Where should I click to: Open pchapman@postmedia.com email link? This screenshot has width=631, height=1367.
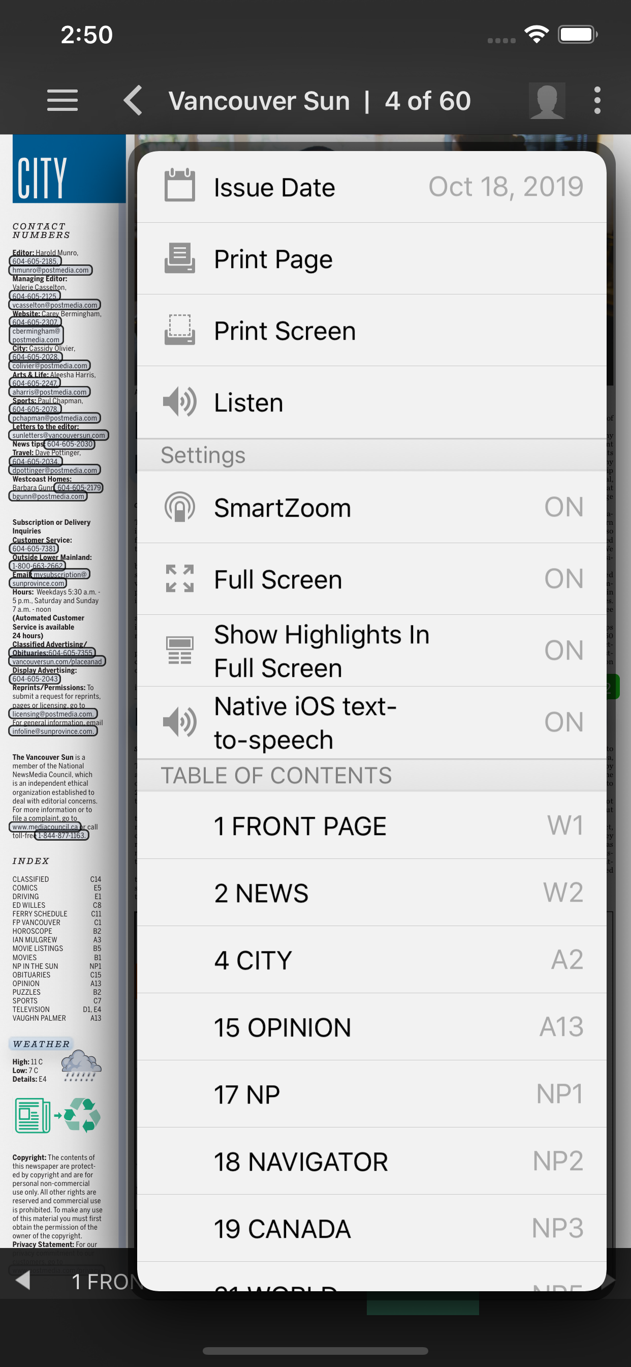[55, 418]
